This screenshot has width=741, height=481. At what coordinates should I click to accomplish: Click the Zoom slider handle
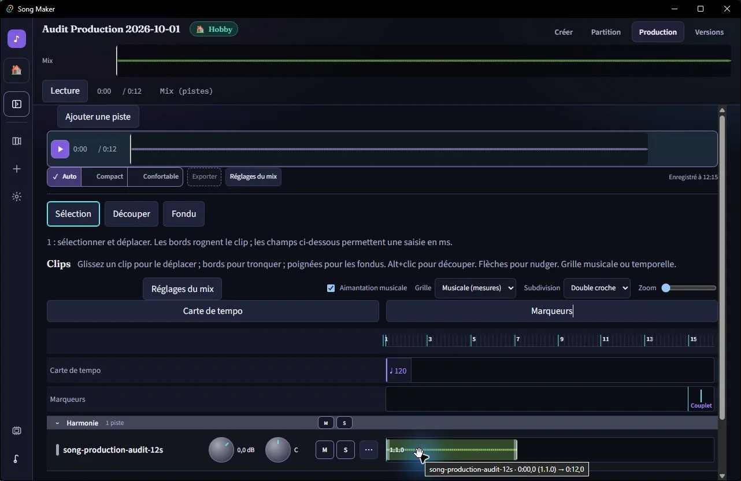[x=666, y=288]
